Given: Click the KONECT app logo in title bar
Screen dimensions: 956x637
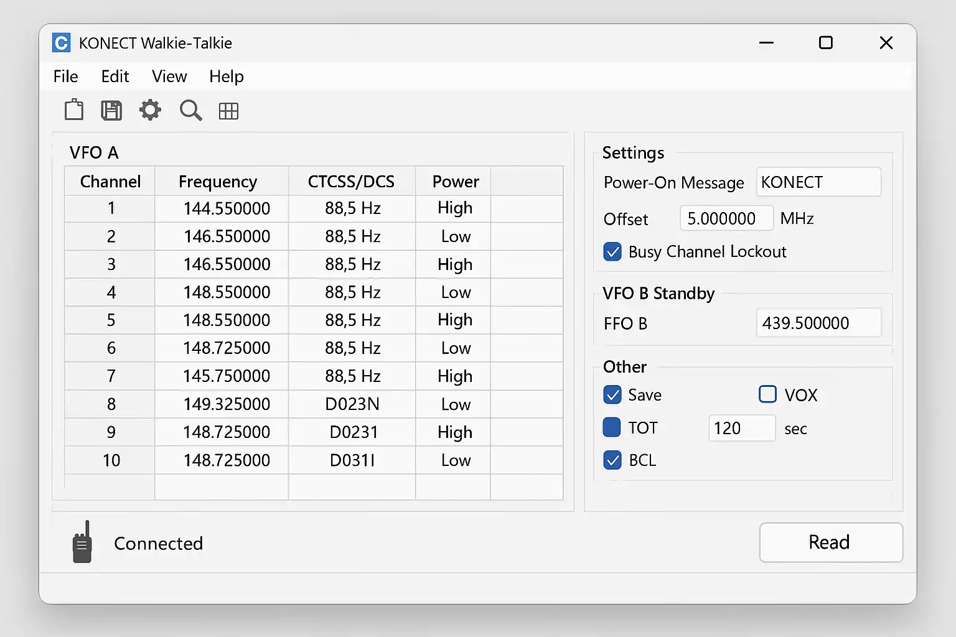Looking at the screenshot, I should pos(61,43).
